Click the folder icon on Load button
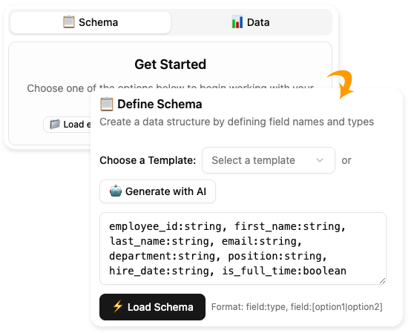Image resolution: width=414 pixels, height=333 pixels. pos(55,124)
